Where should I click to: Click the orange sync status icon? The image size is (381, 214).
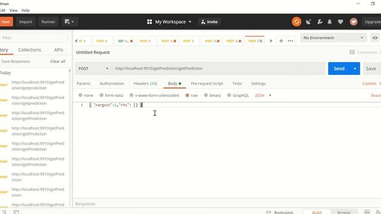(296, 22)
